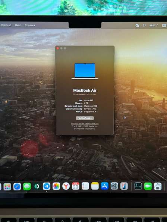Click the serial number value
This screenshot has height=222, width=167.
click(90, 109)
